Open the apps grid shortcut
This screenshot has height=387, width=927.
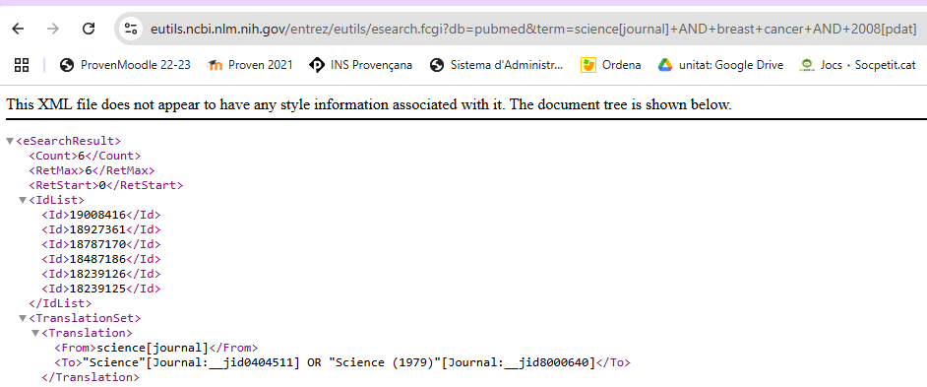pyautogui.click(x=22, y=65)
